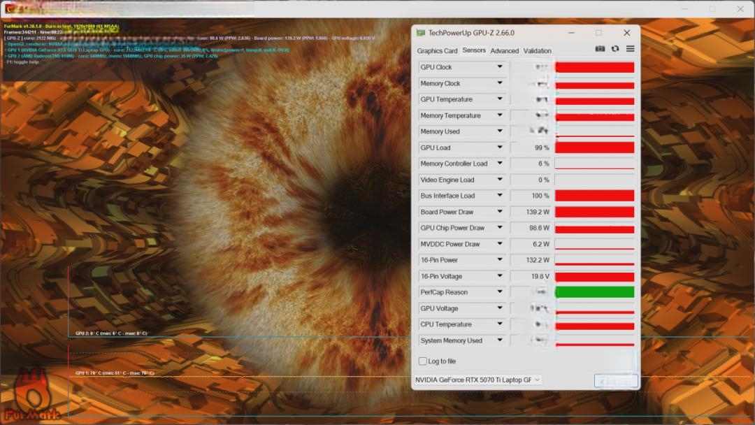
Task: Click the CPU Temperature history graph
Action: (595, 324)
